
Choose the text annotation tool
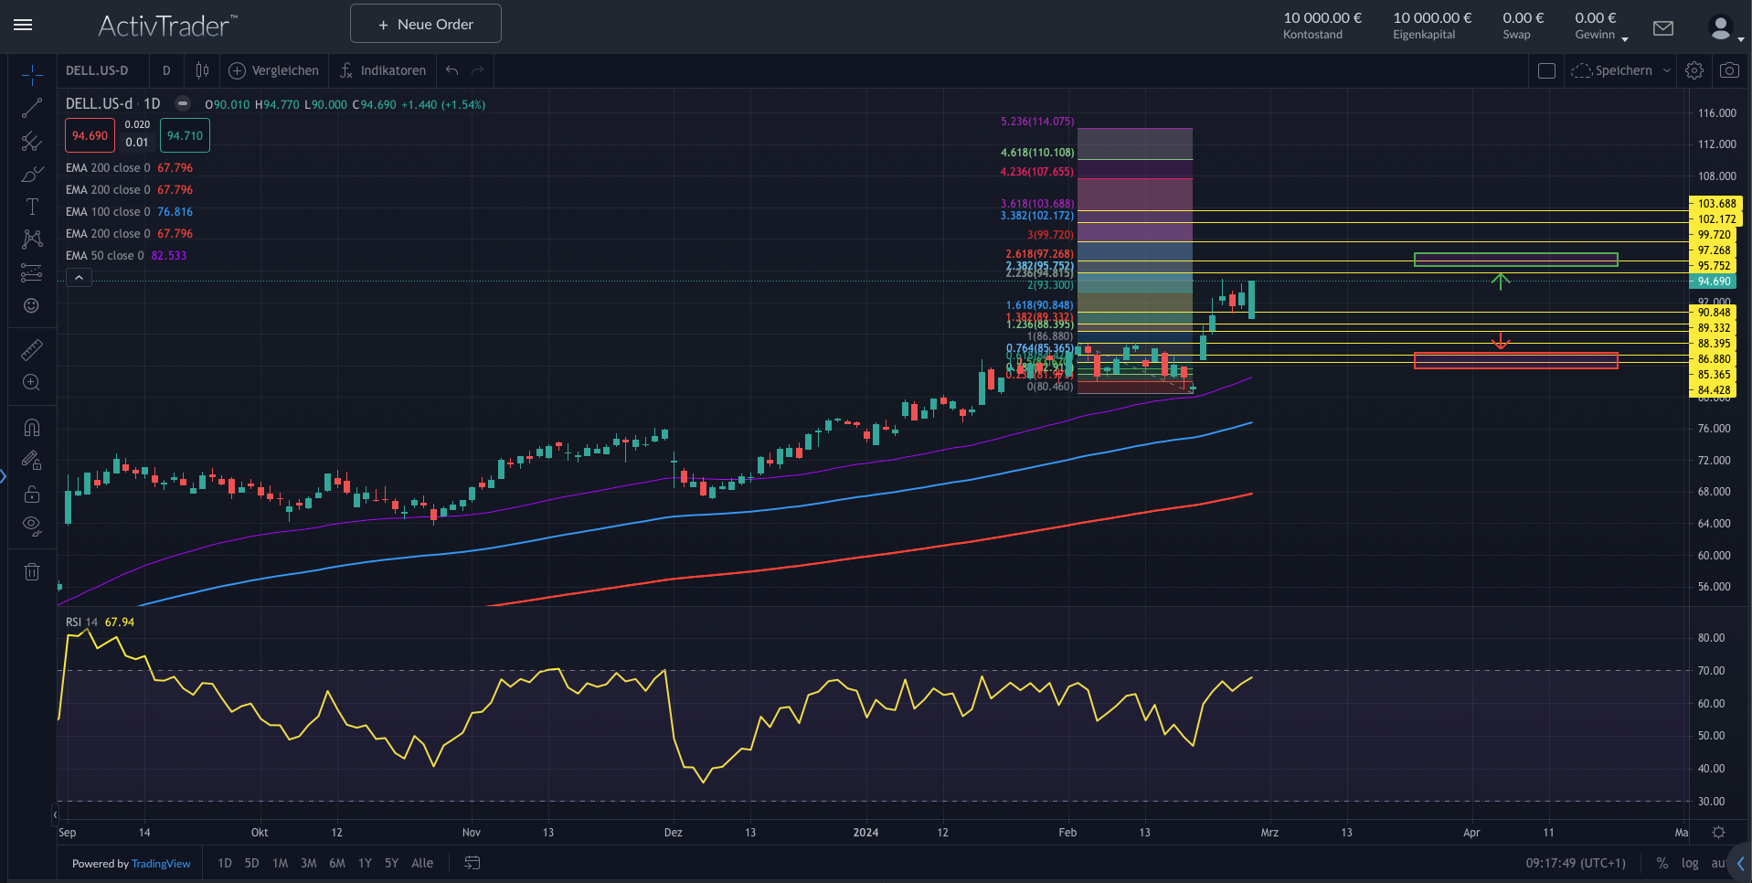click(x=32, y=207)
